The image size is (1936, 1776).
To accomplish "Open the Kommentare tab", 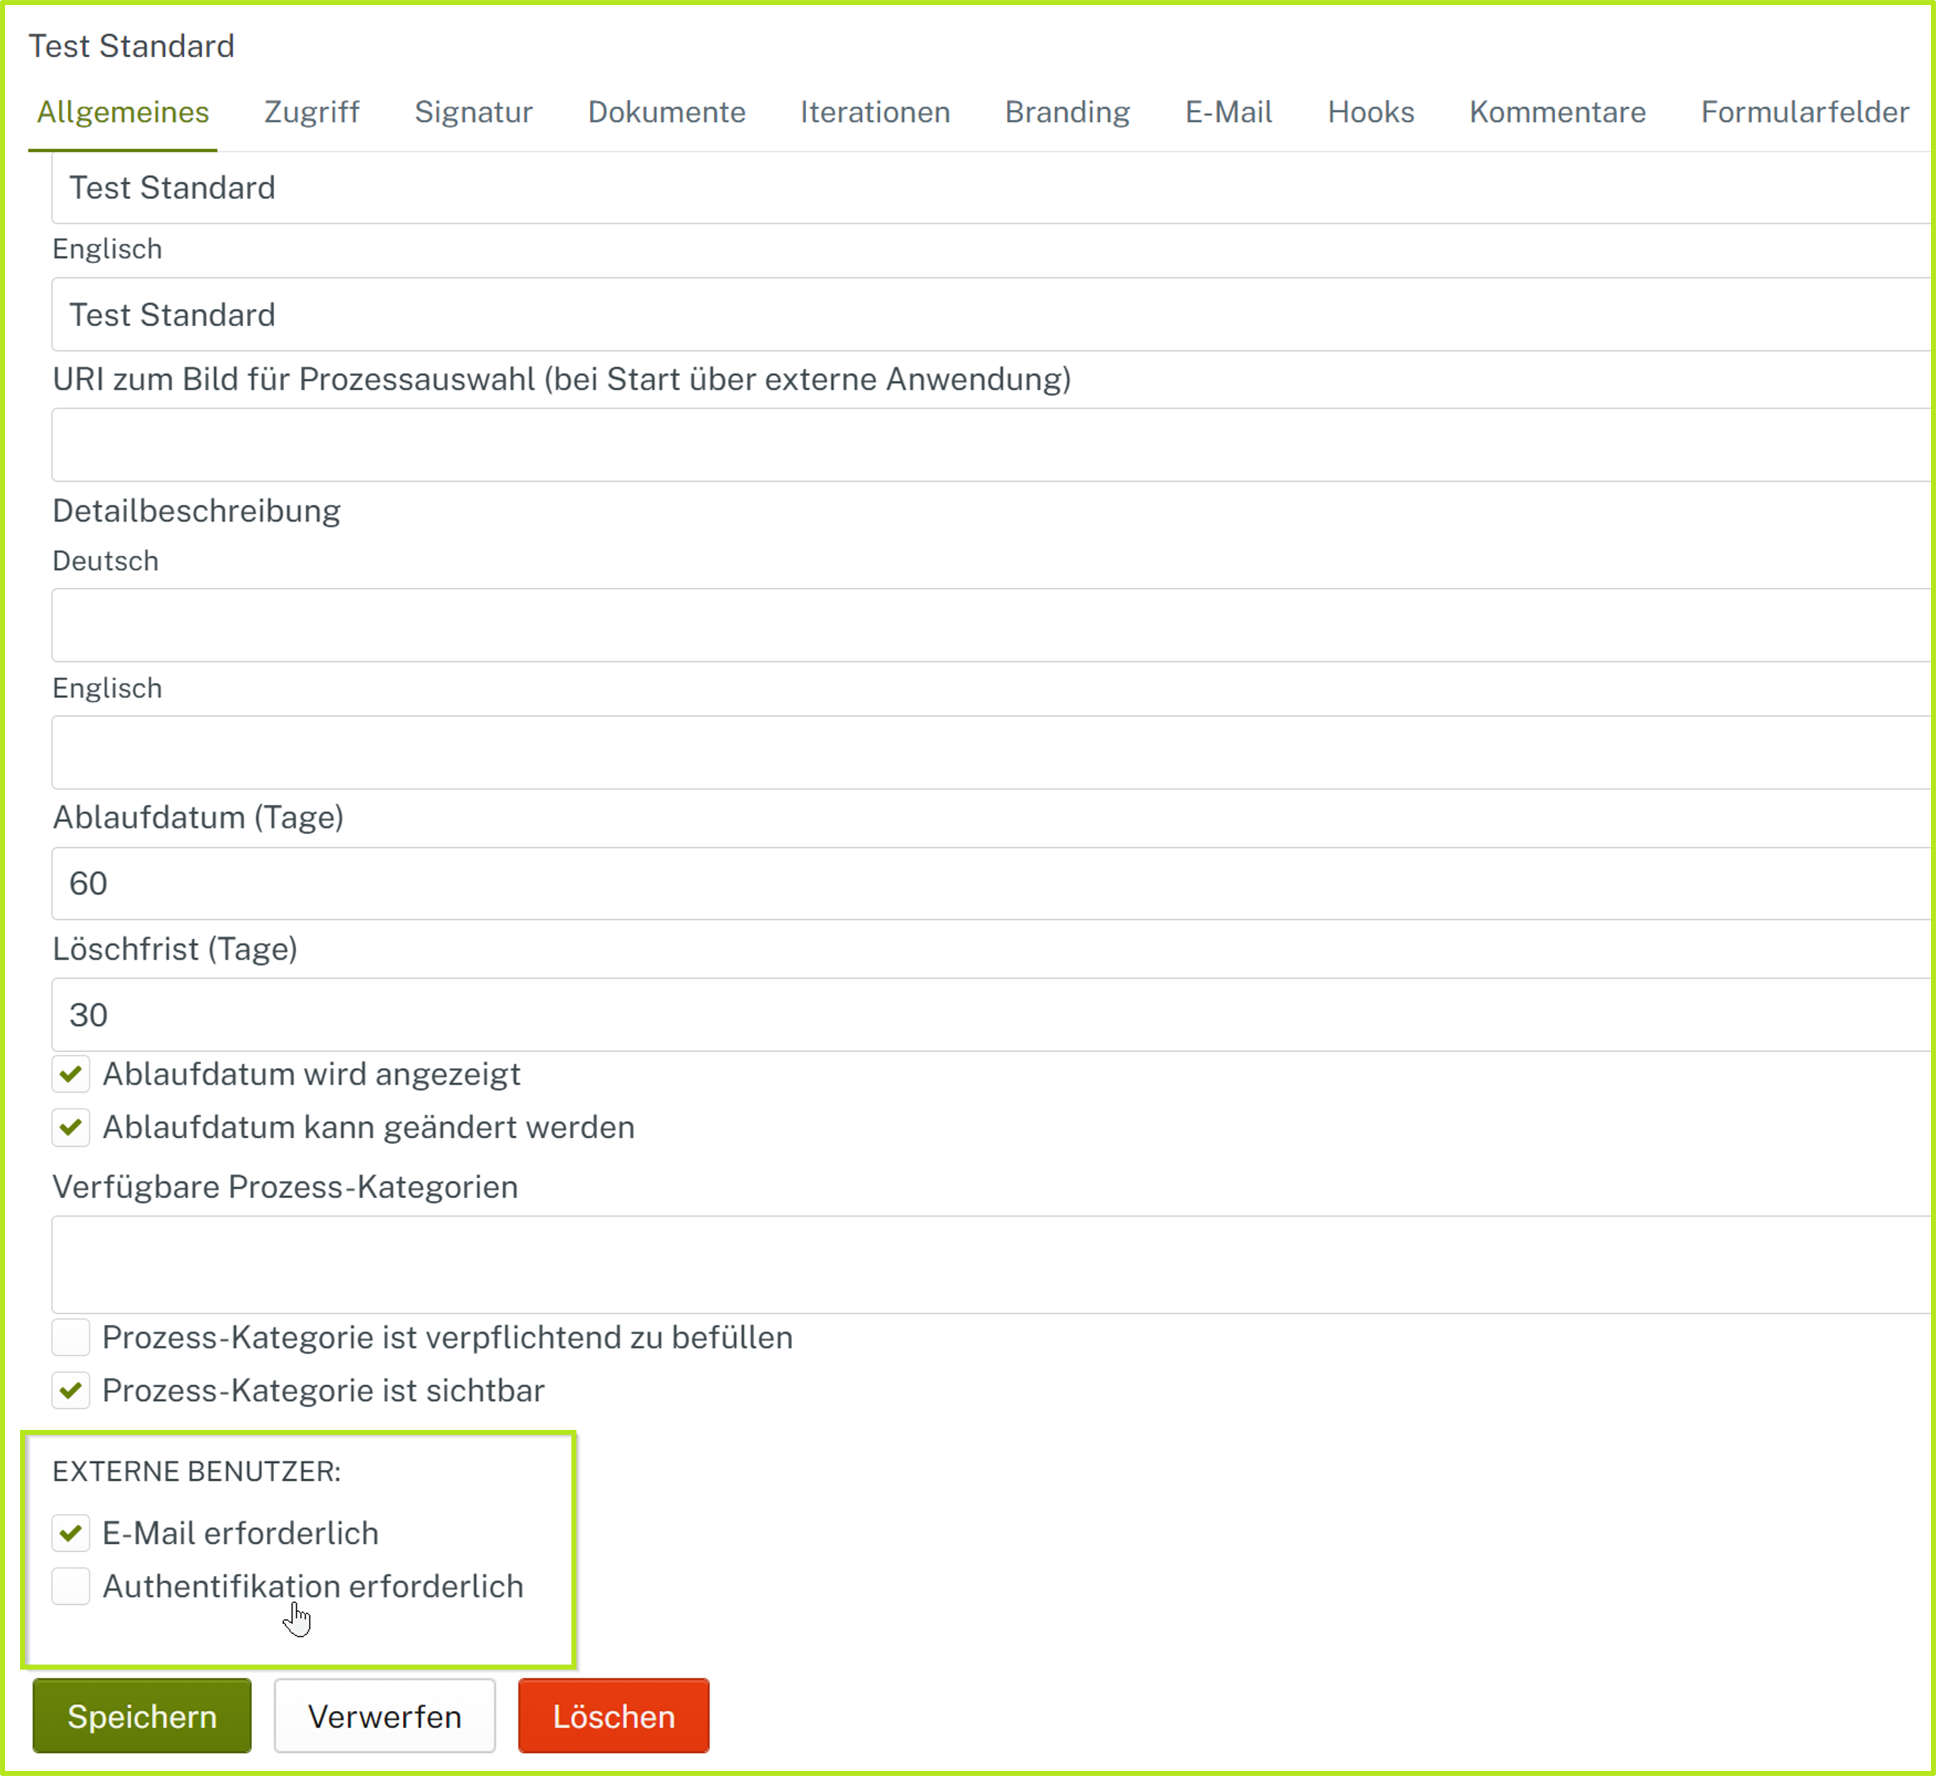I will (x=1557, y=113).
